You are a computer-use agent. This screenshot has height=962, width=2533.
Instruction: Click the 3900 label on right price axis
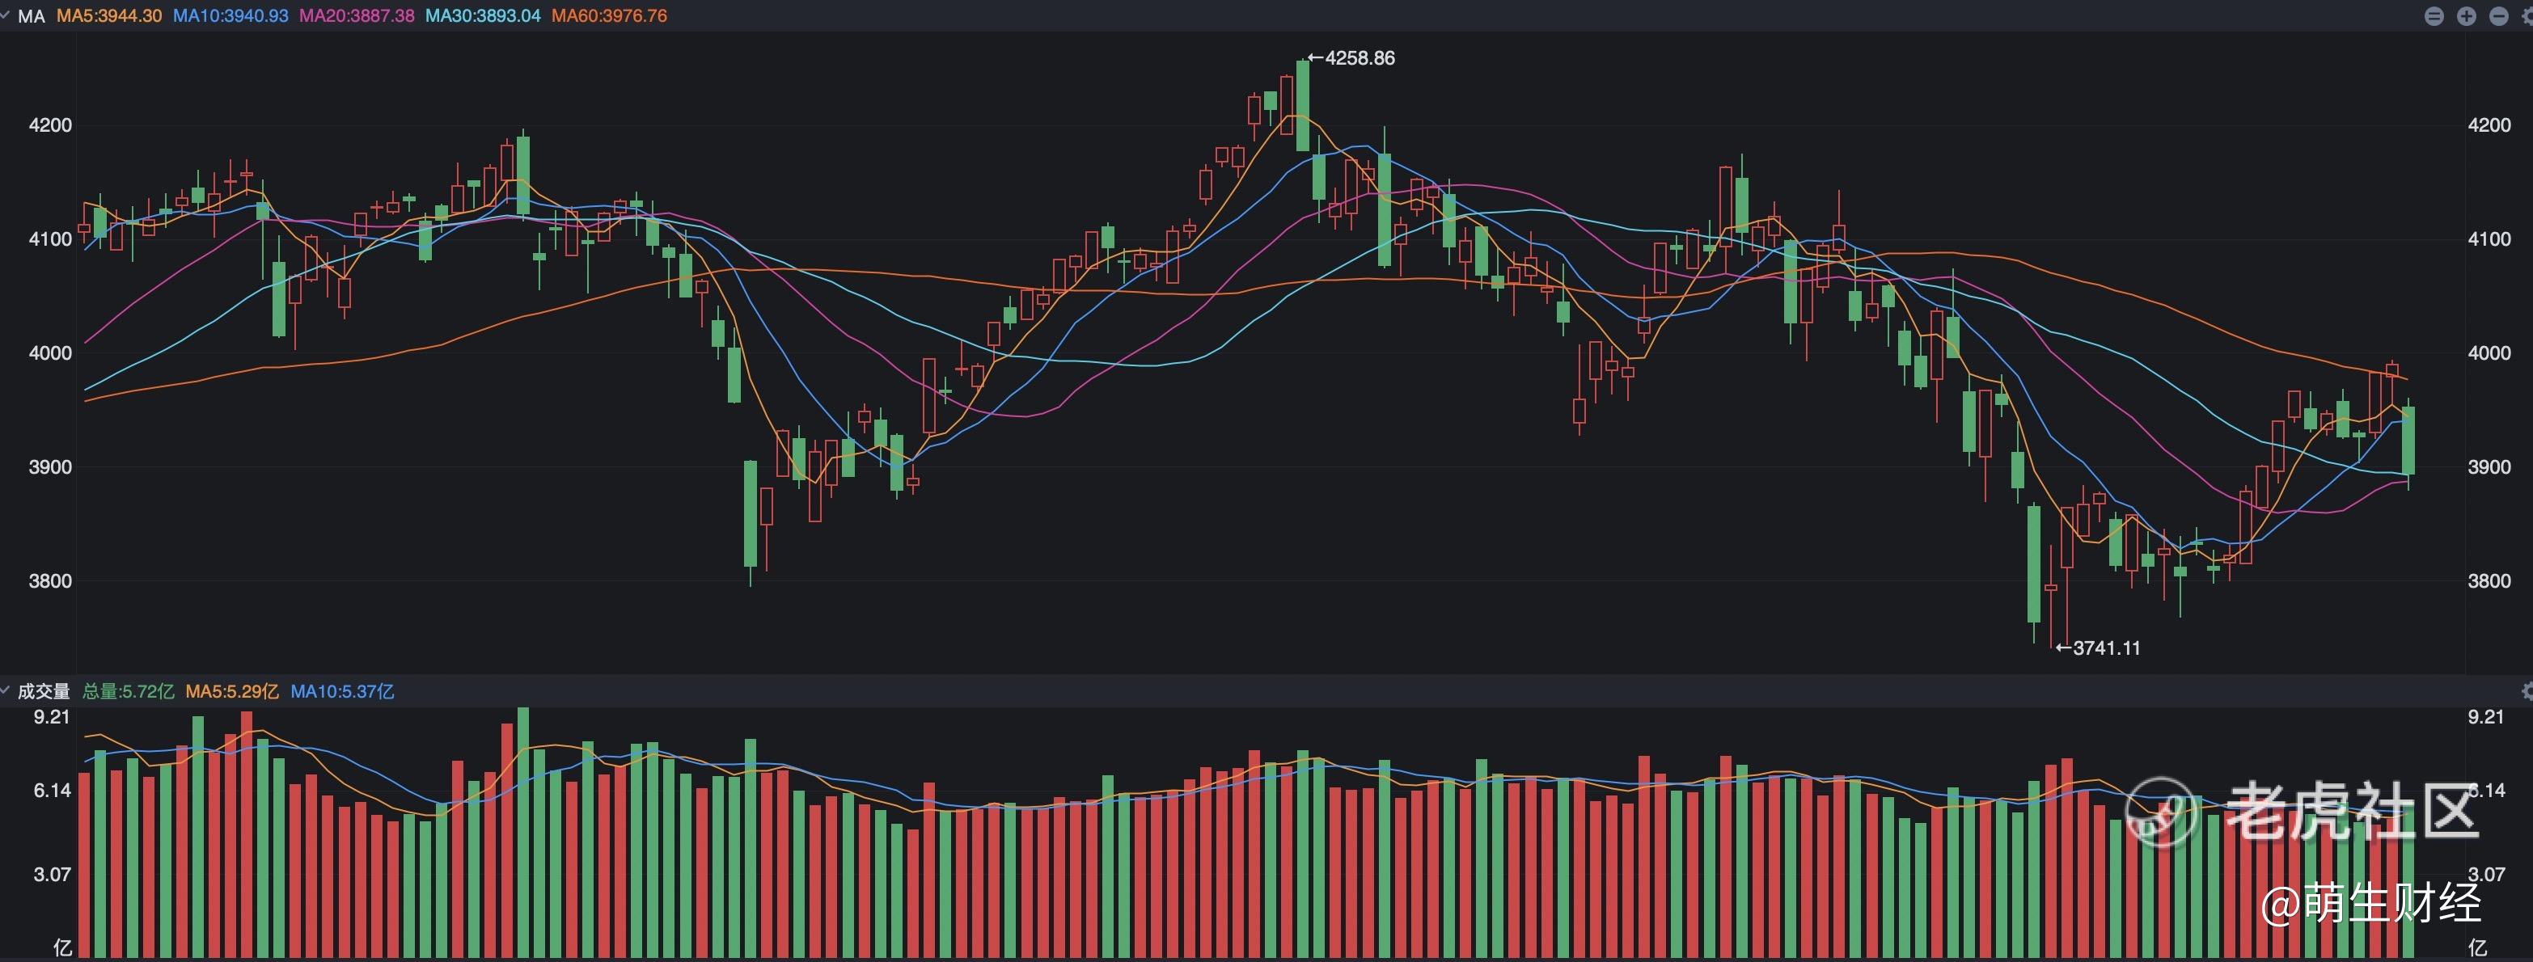(x=2489, y=466)
